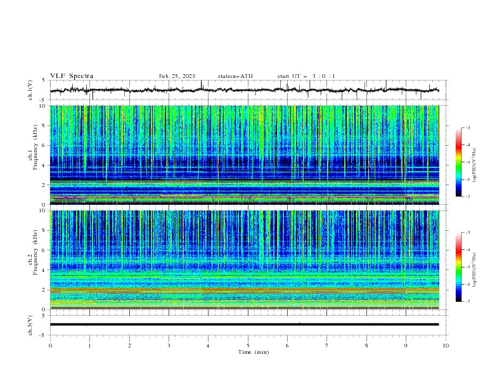
Task: Select the date text "Feb. 25, 2023"
Action: [177, 76]
